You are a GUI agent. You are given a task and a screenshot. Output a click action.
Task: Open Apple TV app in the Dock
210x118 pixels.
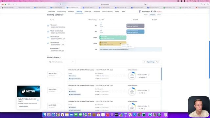click(x=116, y=115)
